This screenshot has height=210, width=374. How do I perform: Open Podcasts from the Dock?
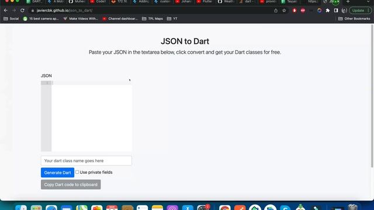172,208
